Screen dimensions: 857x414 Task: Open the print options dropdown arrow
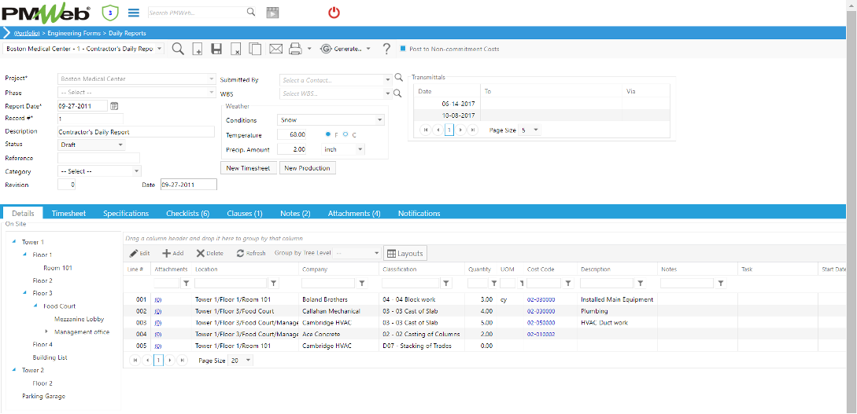click(309, 49)
